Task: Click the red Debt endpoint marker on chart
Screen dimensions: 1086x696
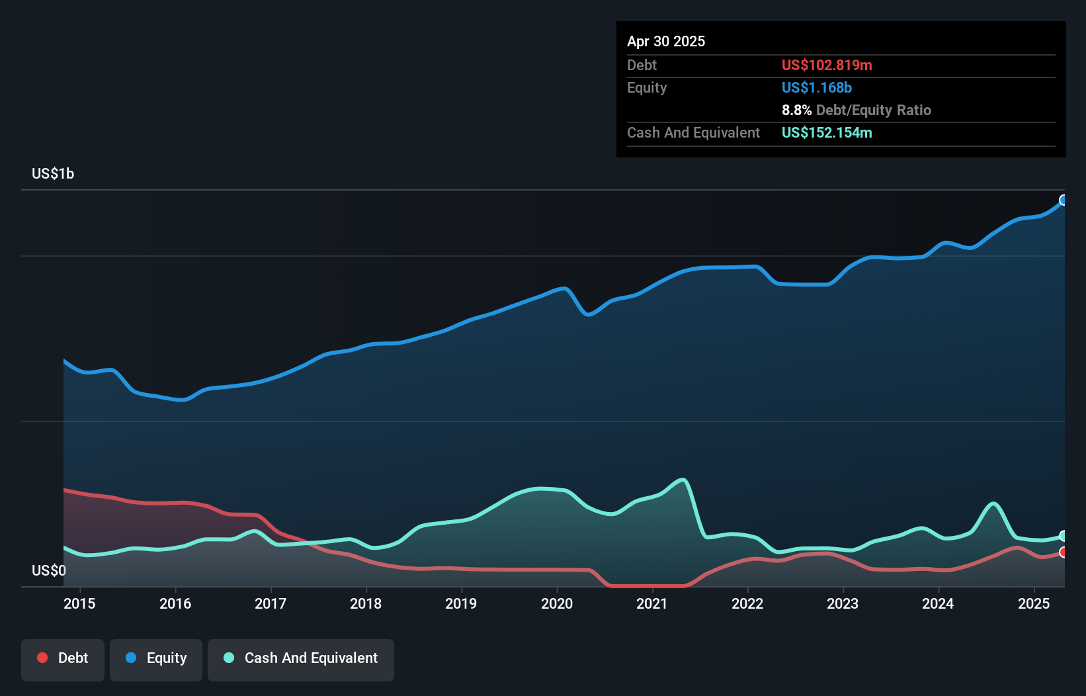Action: pyautogui.click(x=1064, y=552)
